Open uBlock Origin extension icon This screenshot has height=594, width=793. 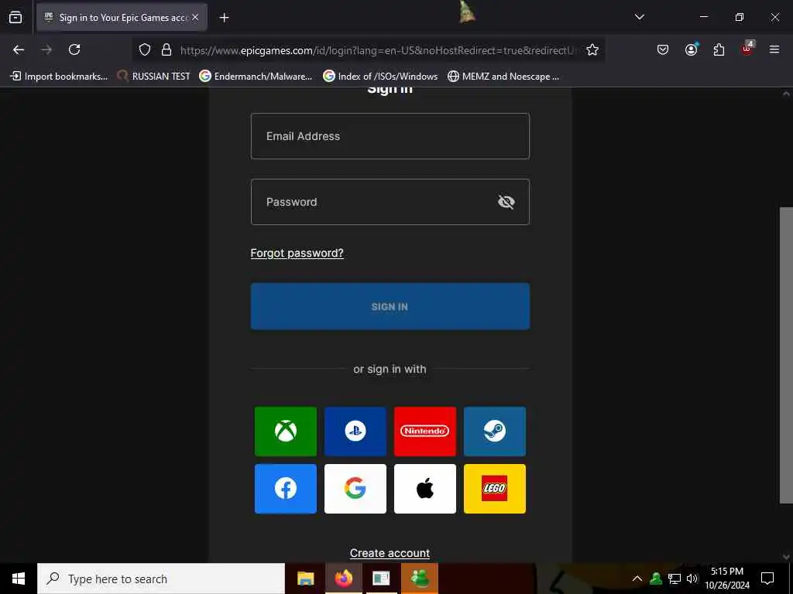747,49
